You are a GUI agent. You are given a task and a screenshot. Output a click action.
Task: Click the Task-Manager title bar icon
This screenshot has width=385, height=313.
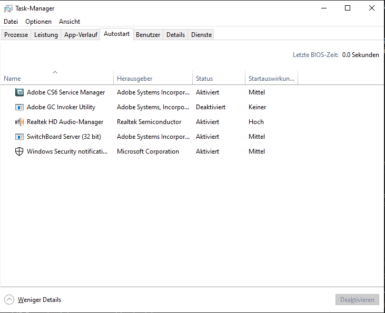point(8,8)
